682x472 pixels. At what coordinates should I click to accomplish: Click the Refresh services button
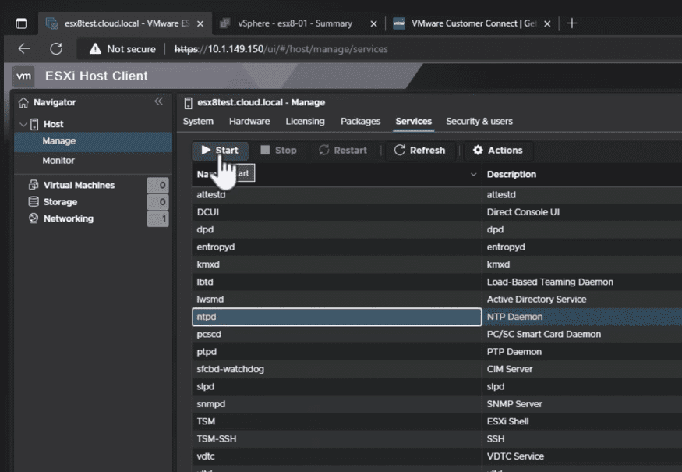click(x=419, y=151)
